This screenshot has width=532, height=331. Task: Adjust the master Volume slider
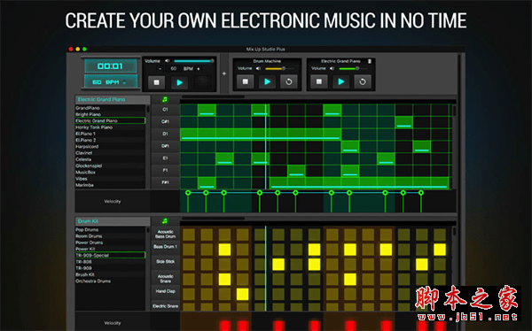pos(194,61)
